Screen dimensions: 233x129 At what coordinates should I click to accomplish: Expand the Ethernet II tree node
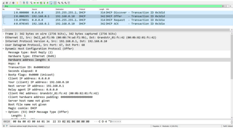coord(3,37)
